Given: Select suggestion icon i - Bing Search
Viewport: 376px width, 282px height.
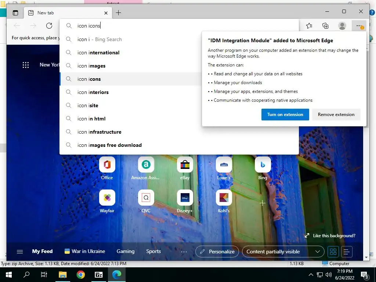Looking at the screenshot, I should coord(131,39).
